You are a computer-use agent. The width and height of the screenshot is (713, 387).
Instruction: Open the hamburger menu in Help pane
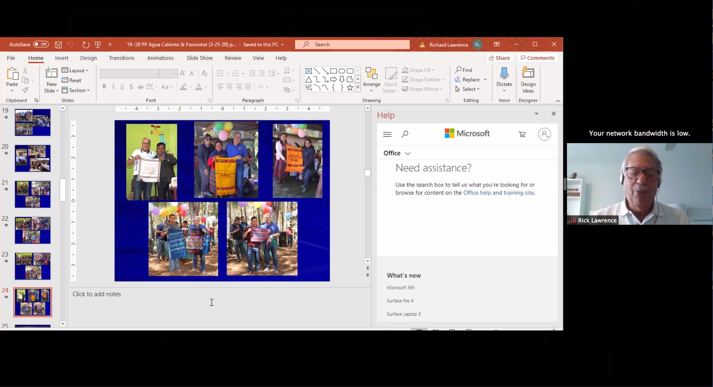387,134
